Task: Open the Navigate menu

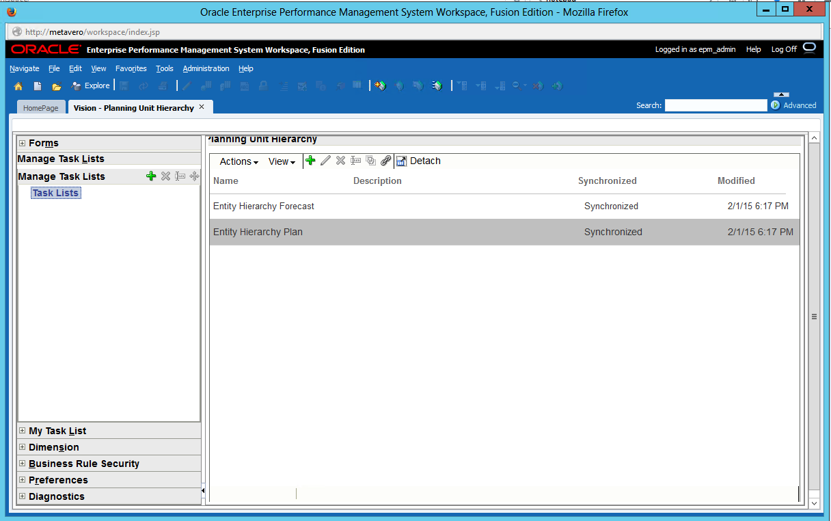Action: pyautogui.click(x=25, y=68)
